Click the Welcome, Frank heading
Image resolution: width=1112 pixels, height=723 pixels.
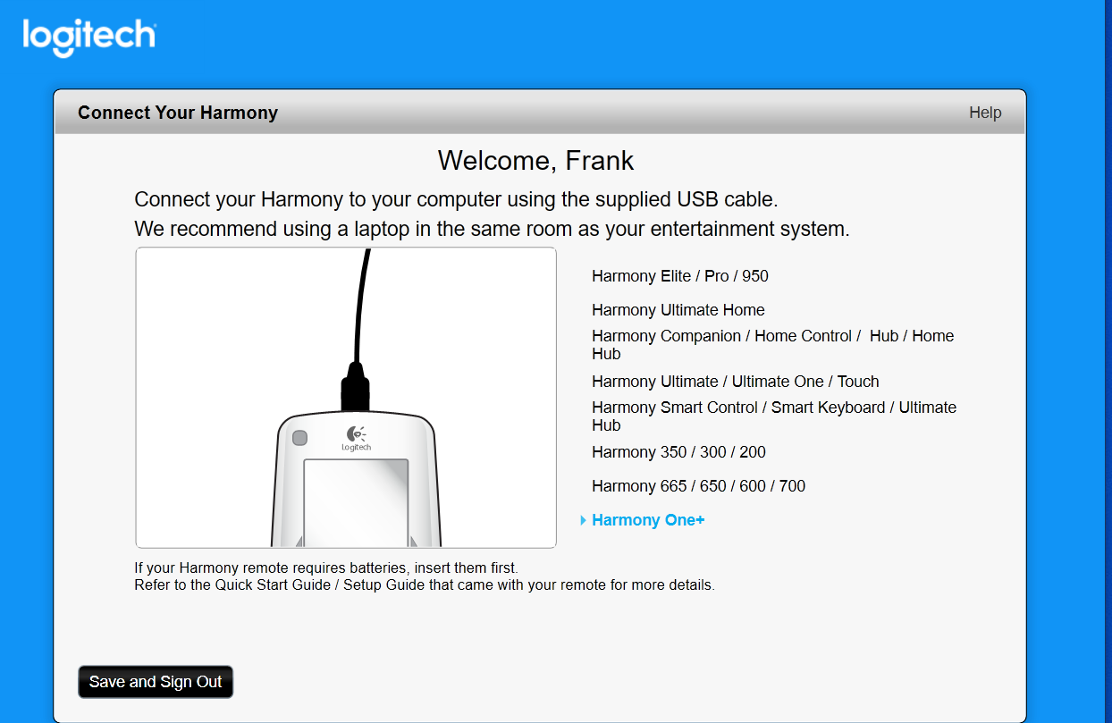[x=536, y=161]
